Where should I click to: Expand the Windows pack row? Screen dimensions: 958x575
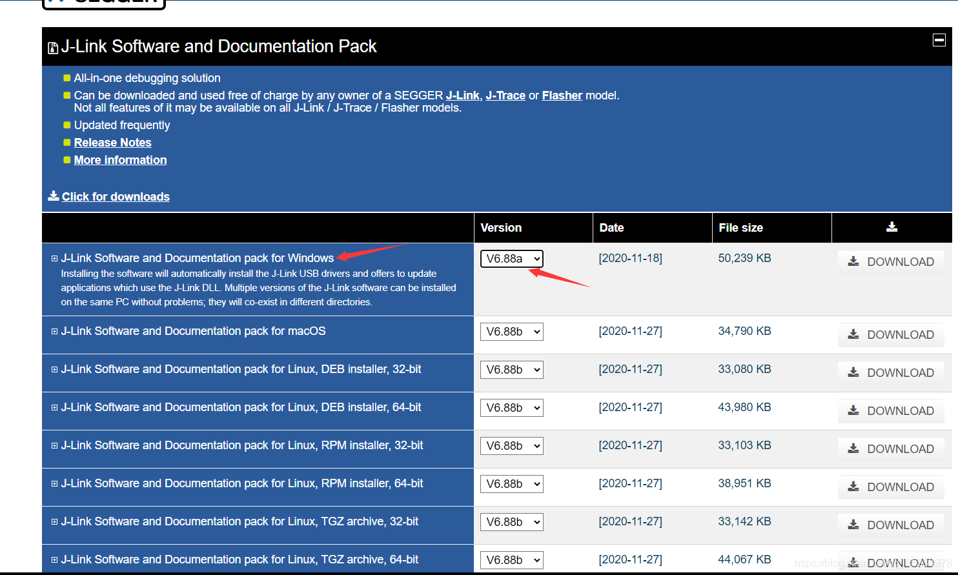coord(54,258)
